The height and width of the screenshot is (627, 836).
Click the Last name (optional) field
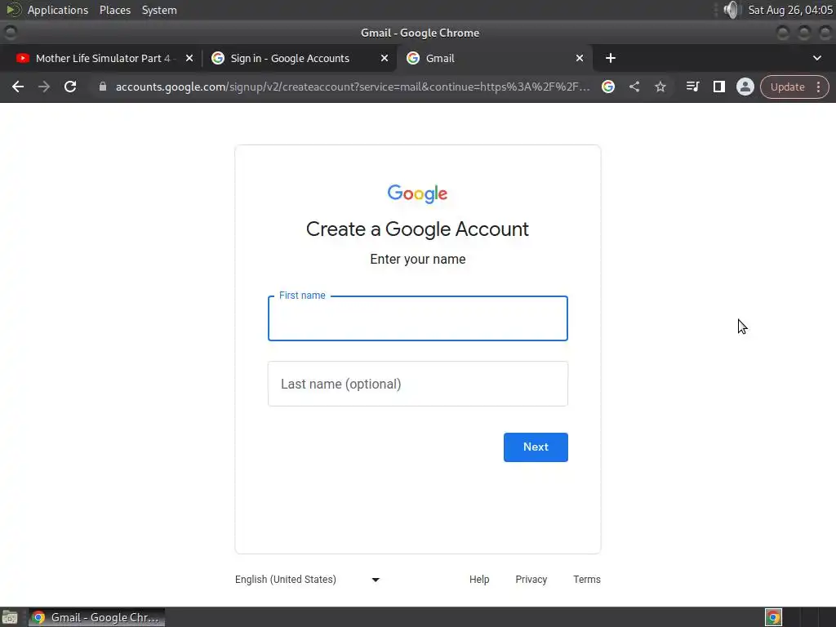click(x=417, y=384)
